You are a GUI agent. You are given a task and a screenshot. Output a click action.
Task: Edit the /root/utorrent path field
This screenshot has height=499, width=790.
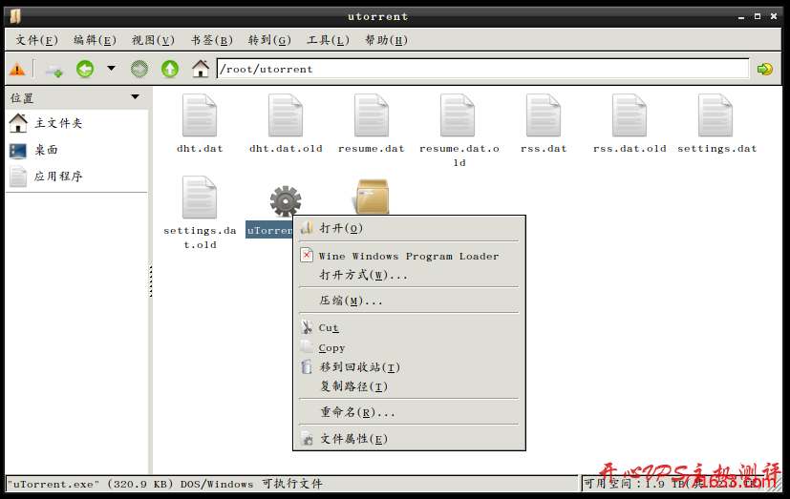click(x=482, y=69)
